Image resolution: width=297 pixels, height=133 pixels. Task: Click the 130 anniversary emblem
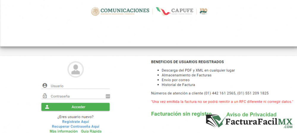[x=203, y=11]
